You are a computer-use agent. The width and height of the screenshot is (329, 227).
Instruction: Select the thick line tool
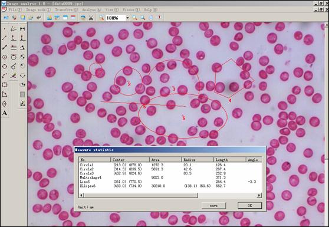point(5,47)
